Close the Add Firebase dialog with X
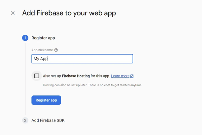The image size is (202, 135). tap(13, 13)
